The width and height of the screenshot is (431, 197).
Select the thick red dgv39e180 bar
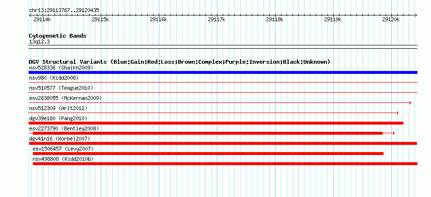(216, 123)
